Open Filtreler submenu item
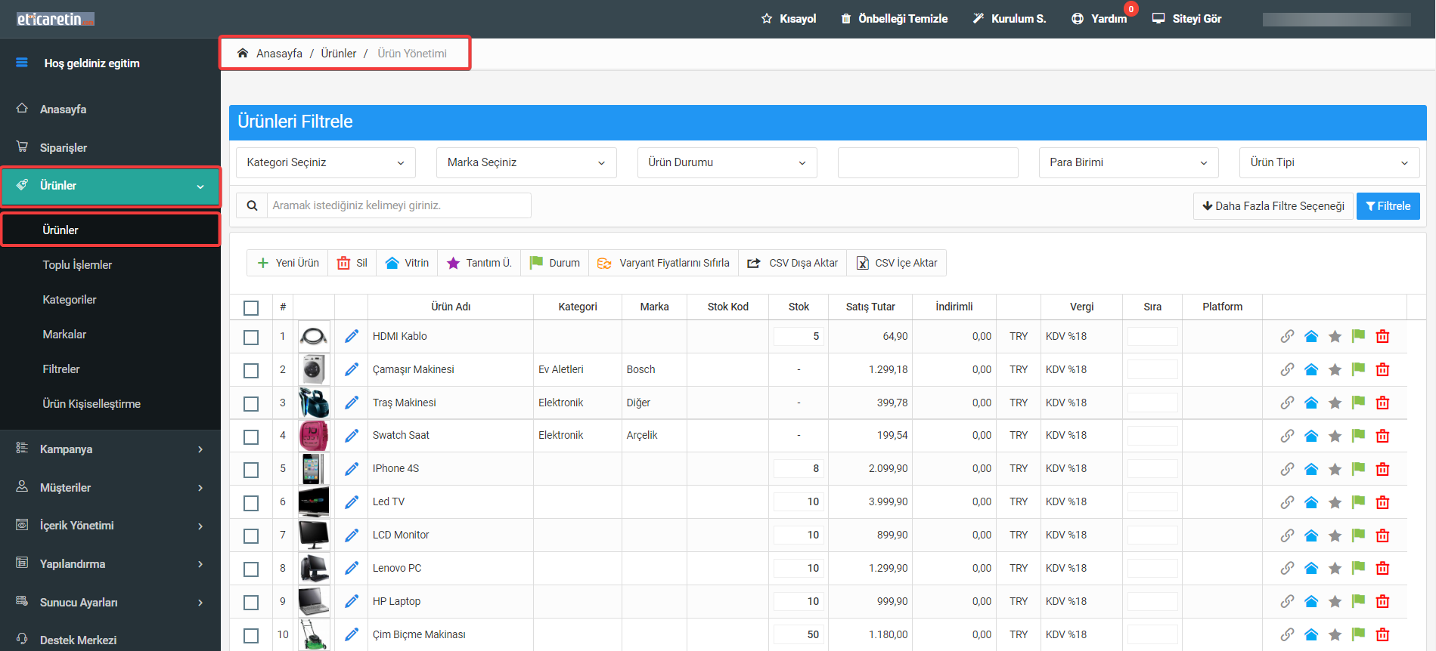The width and height of the screenshot is (1436, 651). click(x=61, y=369)
